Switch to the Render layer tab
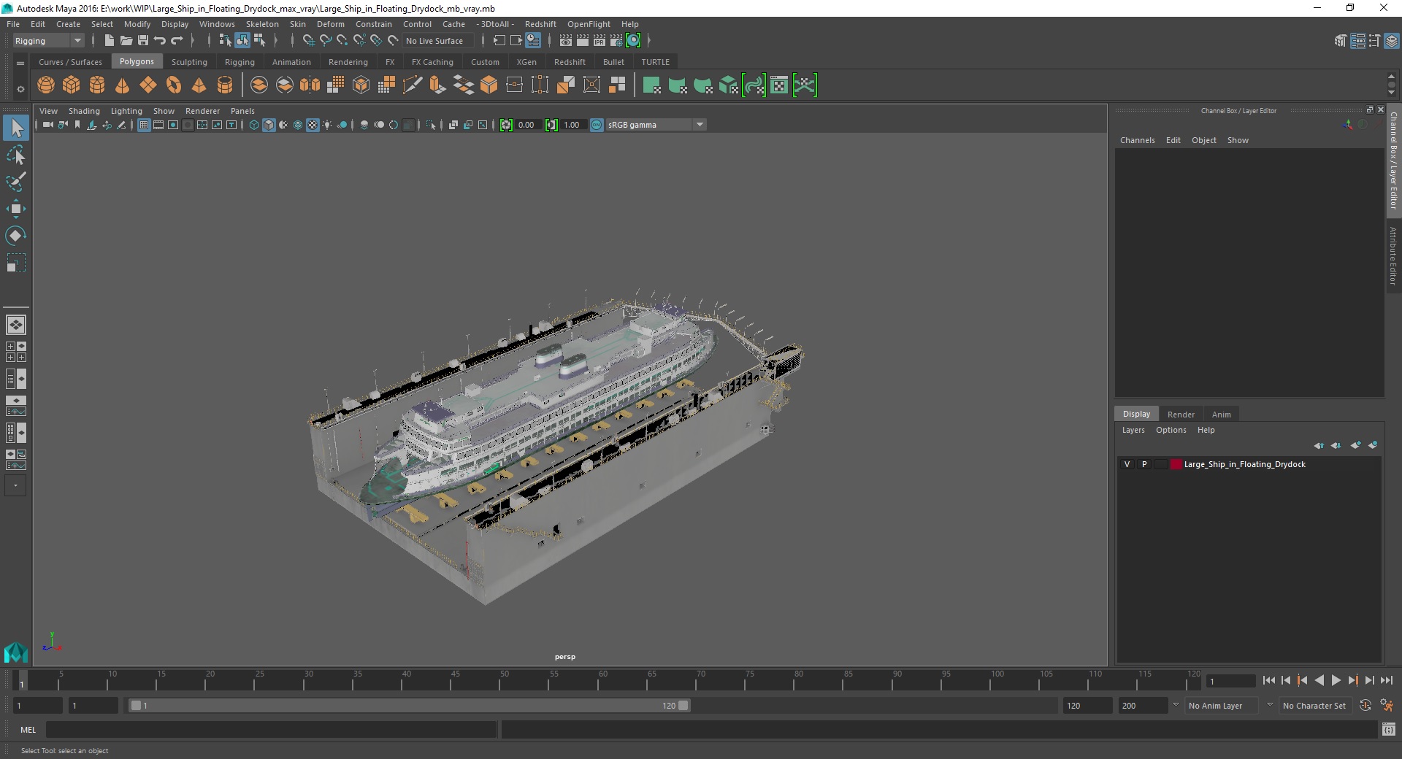Viewport: 1402px width, 759px height. coord(1181,414)
